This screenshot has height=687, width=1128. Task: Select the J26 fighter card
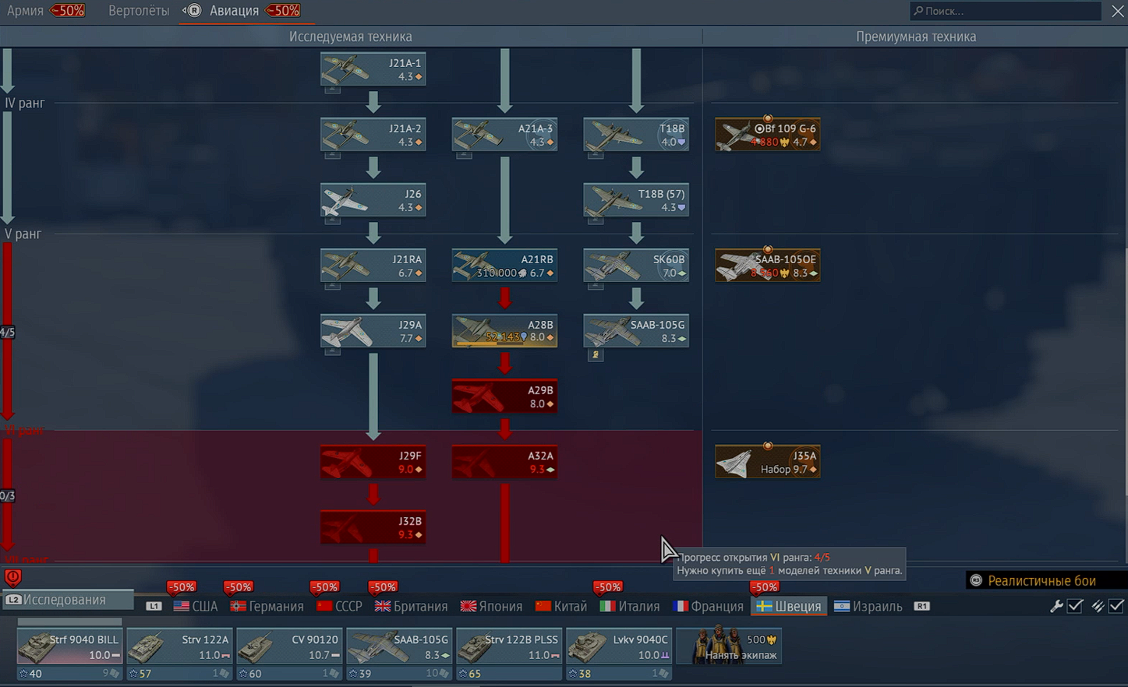(373, 200)
